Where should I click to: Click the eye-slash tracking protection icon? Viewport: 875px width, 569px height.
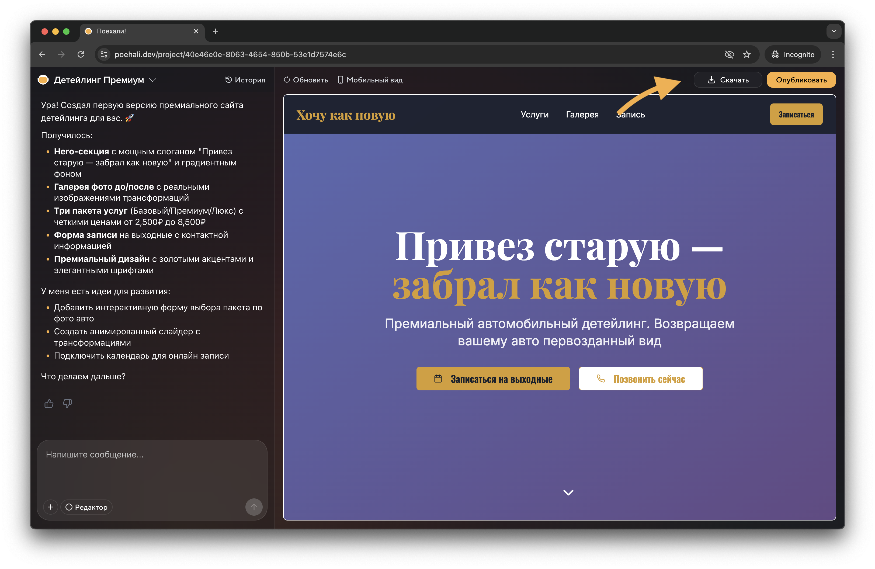pyautogui.click(x=729, y=54)
